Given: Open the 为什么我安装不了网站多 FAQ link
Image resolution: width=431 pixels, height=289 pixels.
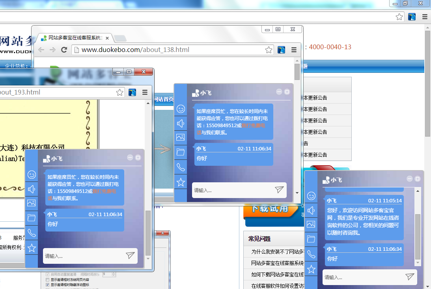Looking at the screenshot, I should click(276, 250).
